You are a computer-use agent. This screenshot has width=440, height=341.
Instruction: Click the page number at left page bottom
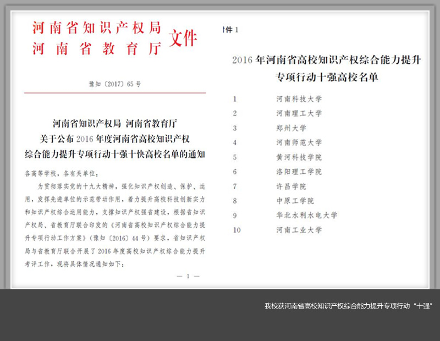pos(189,276)
